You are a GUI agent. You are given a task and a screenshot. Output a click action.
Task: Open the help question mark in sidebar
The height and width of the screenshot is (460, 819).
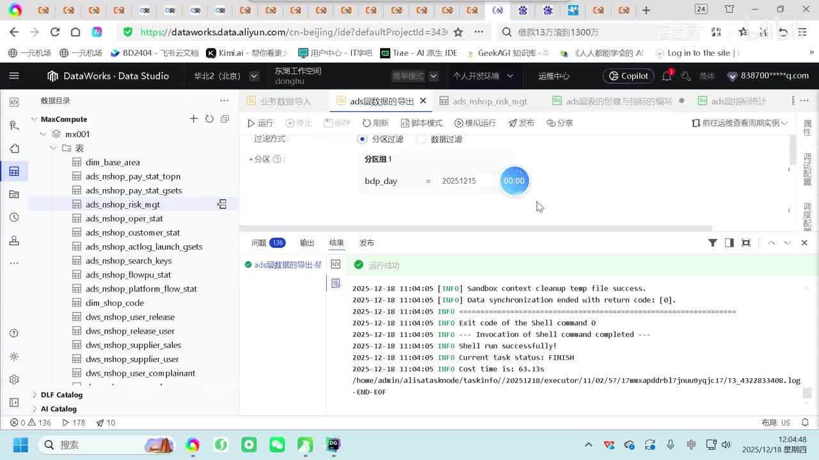coord(14,333)
